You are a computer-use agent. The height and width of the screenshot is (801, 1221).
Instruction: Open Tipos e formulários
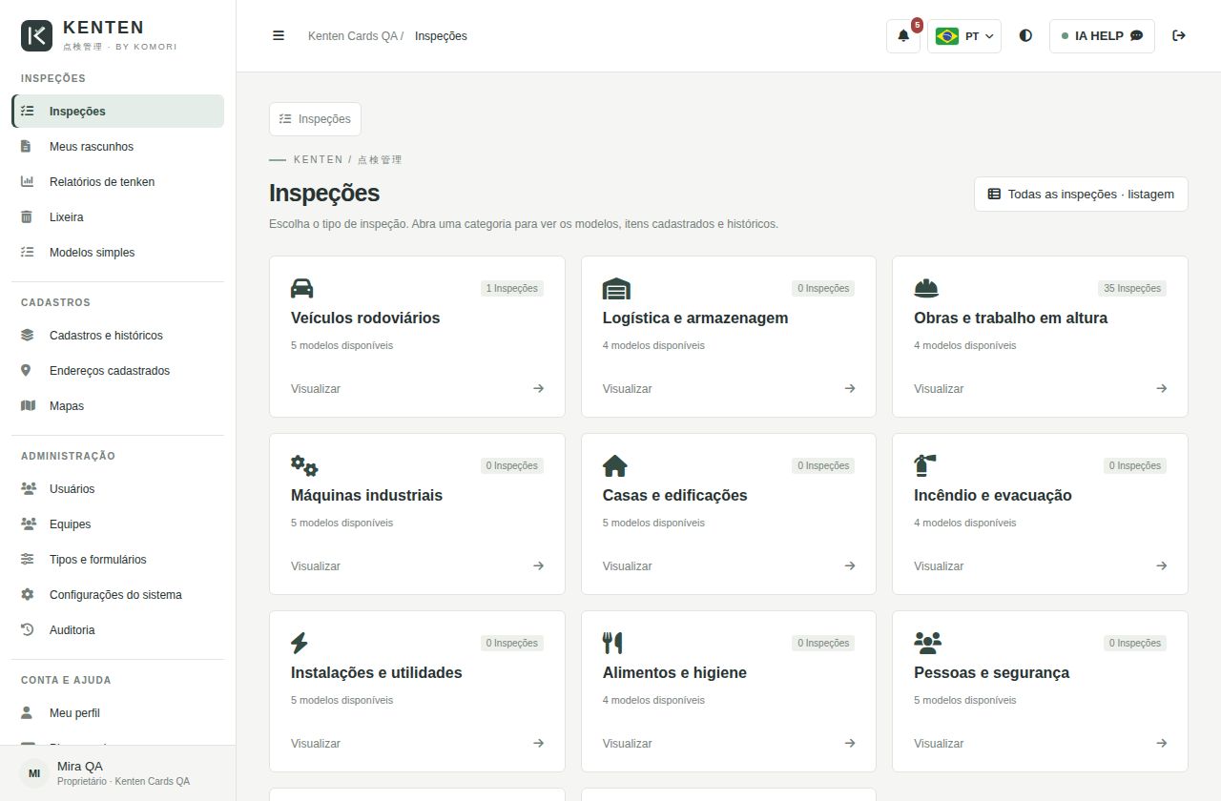pos(117,560)
